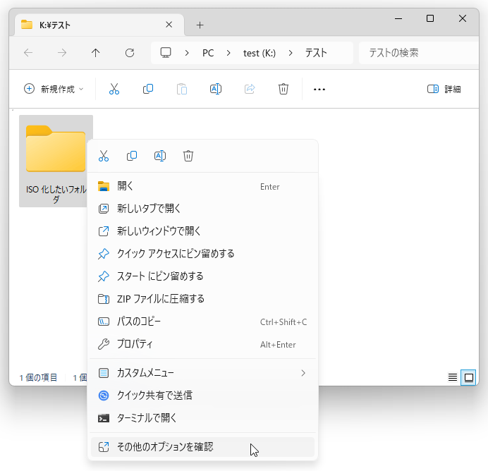Expand the chevron after PC in the address bar

(228, 53)
